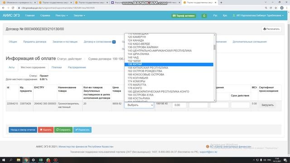The width and height of the screenshot is (290, 163).
Task: Click the red Удалить button
Action: [x=46, y=130]
